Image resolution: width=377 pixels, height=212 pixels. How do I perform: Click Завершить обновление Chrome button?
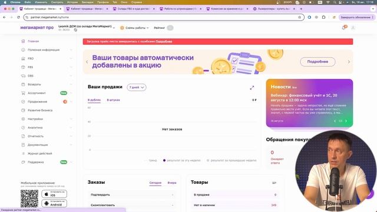[357, 17]
